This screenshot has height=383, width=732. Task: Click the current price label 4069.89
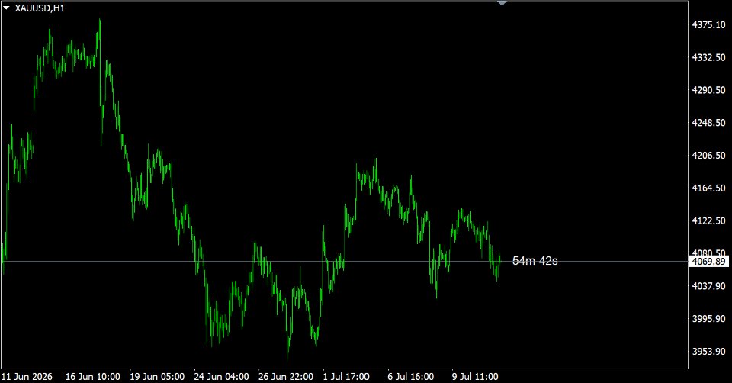708,262
